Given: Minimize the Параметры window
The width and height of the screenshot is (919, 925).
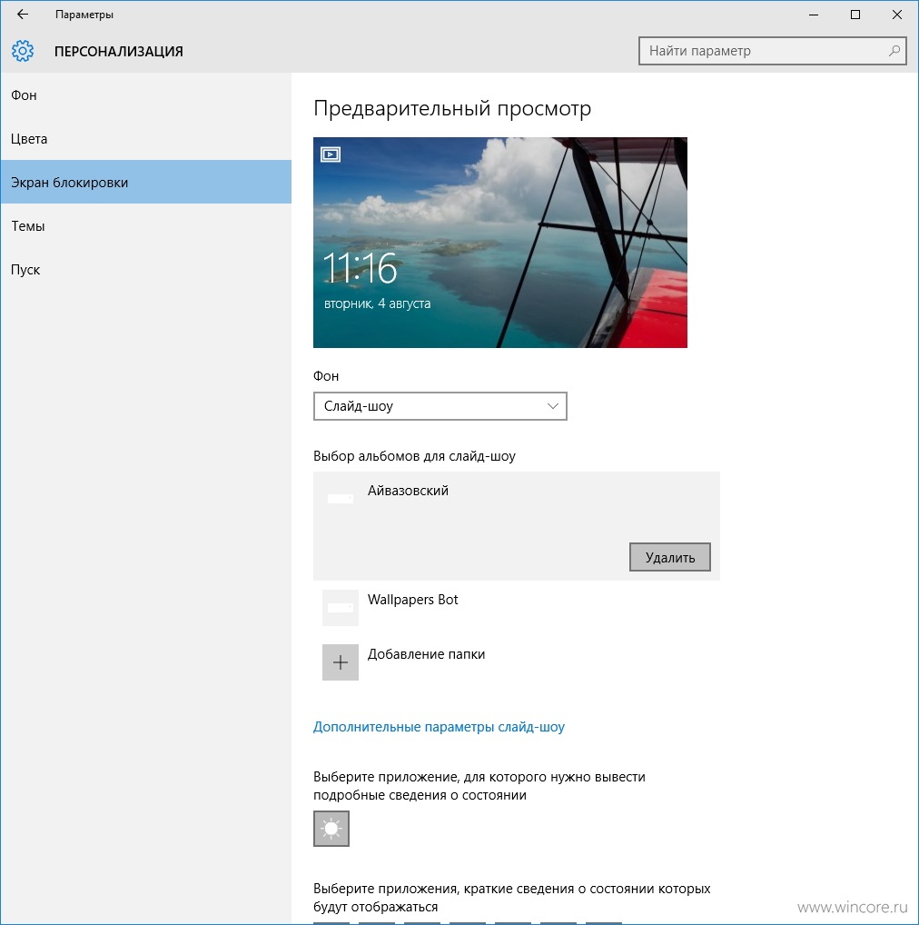Looking at the screenshot, I should tap(814, 15).
